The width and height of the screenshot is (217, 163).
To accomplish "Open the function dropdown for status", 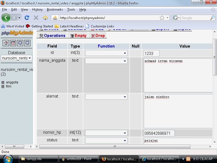I will point(106,140).
